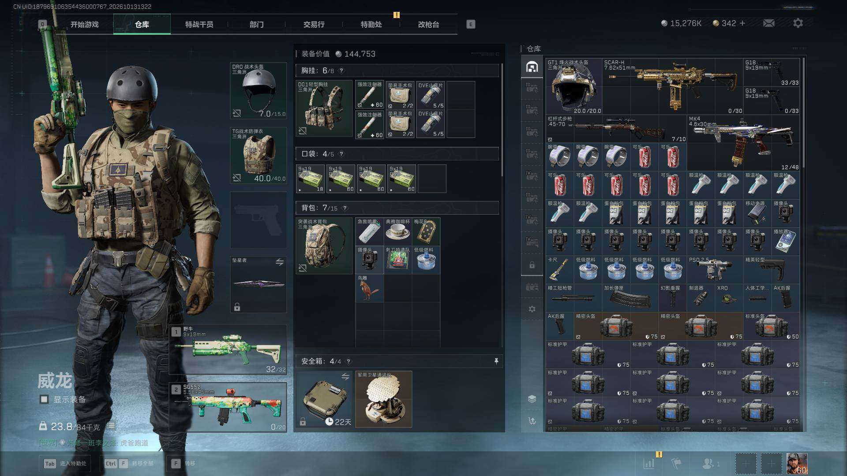Click the stash sort layers icon
847x476 pixels.
(x=532, y=399)
